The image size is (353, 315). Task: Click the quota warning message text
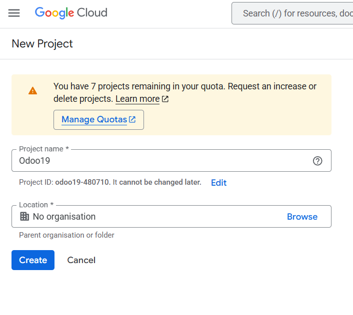[184, 92]
